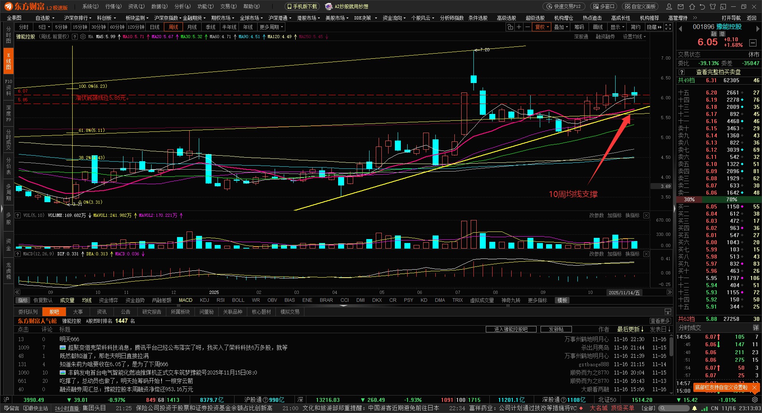Screen dimensions: 762x413
Task: Go to the home page icon
Action: point(692,6)
